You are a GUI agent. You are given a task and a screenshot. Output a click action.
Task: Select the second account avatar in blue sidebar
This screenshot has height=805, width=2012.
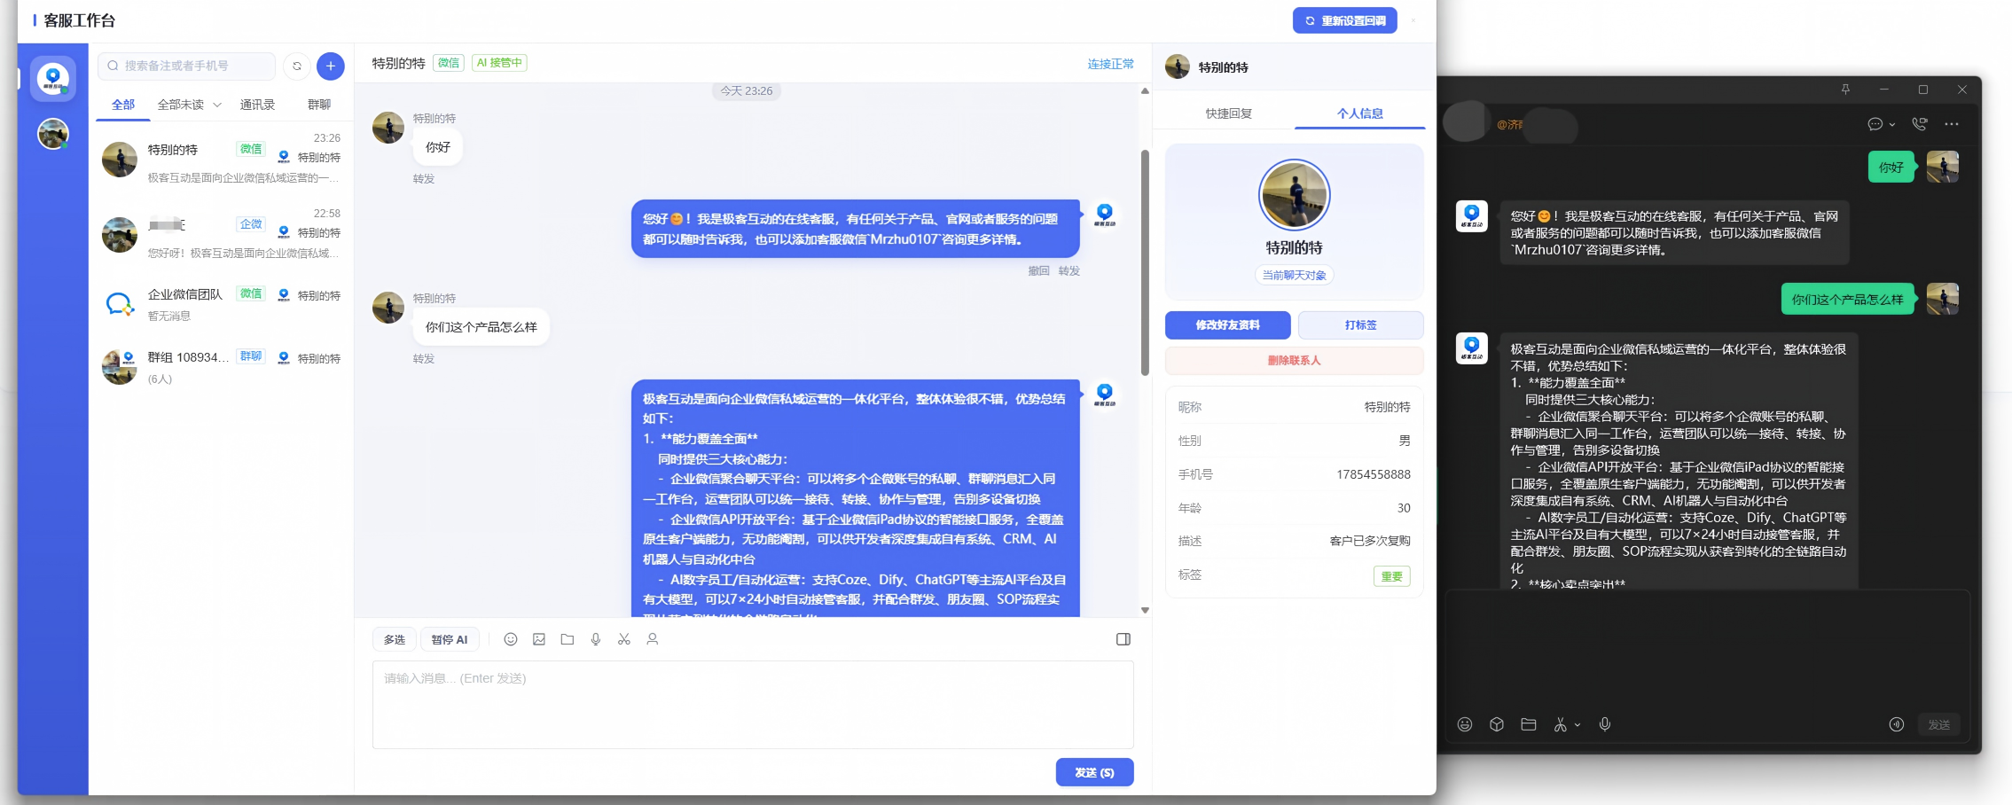tap(53, 134)
